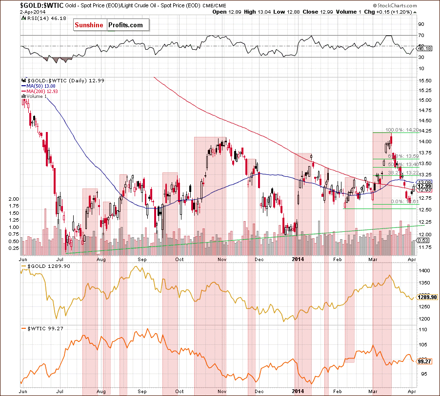Click the Profits.com logo text
The image size is (440, 396).
(125, 25)
